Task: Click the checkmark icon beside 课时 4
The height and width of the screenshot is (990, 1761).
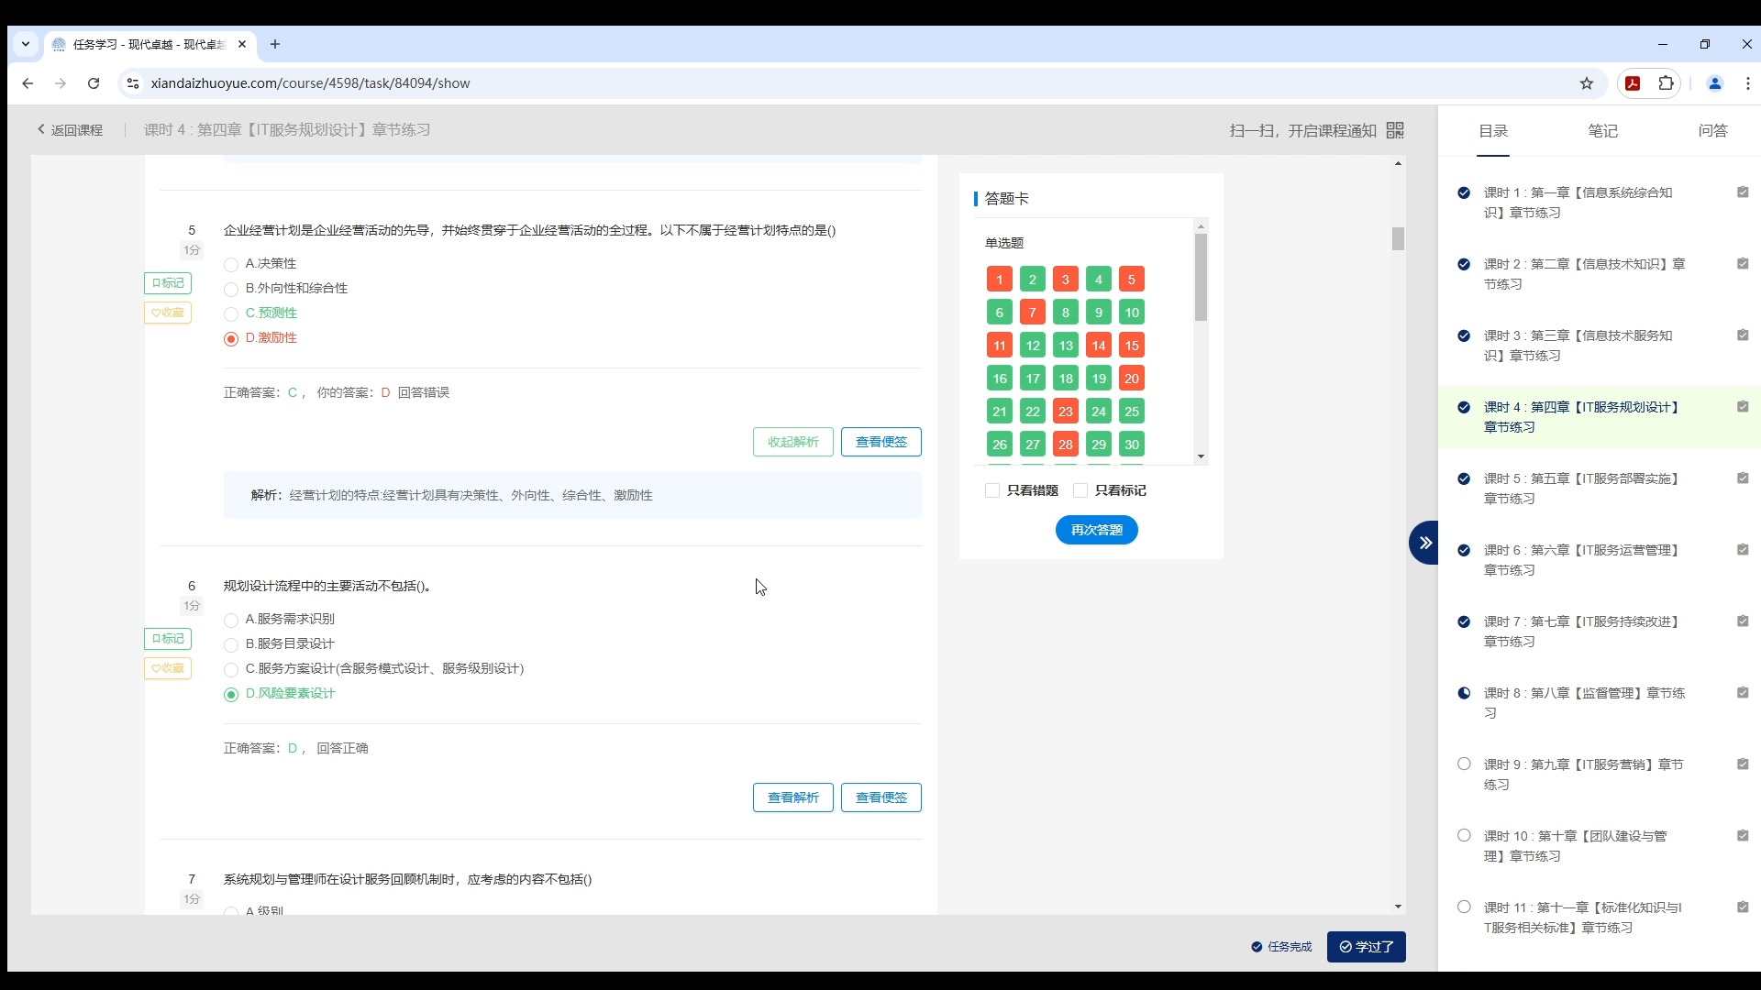Action: tap(1743, 407)
